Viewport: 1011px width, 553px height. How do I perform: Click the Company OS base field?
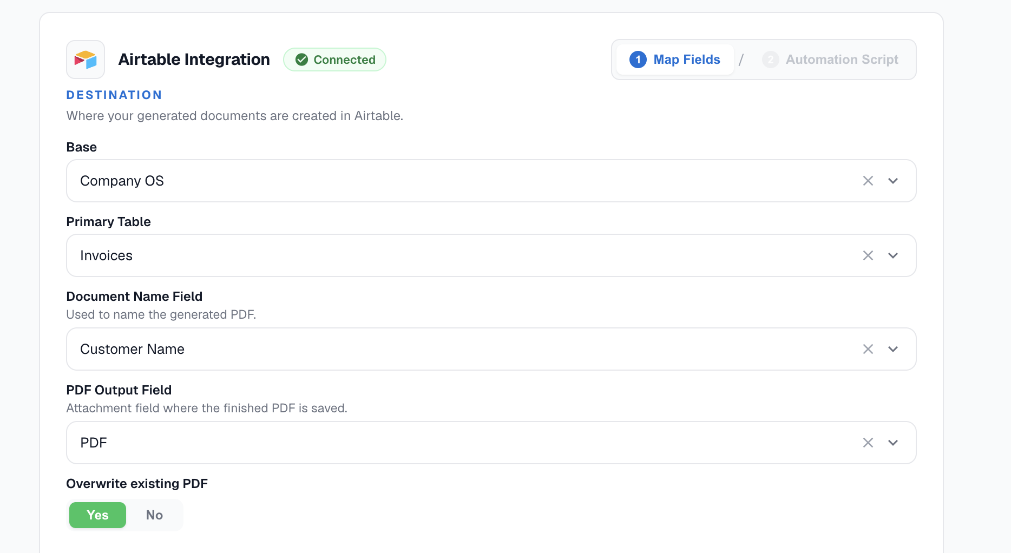click(491, 181)
